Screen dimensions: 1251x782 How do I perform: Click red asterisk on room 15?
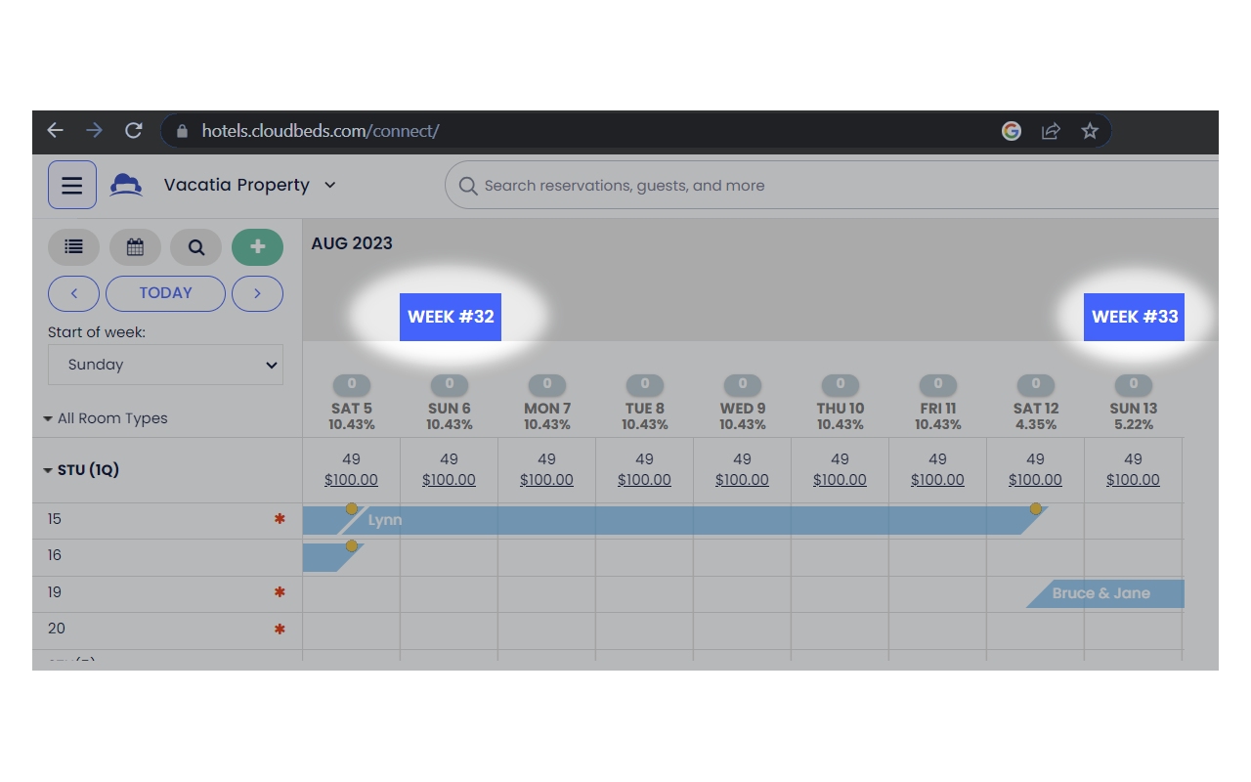coord(280,520)
